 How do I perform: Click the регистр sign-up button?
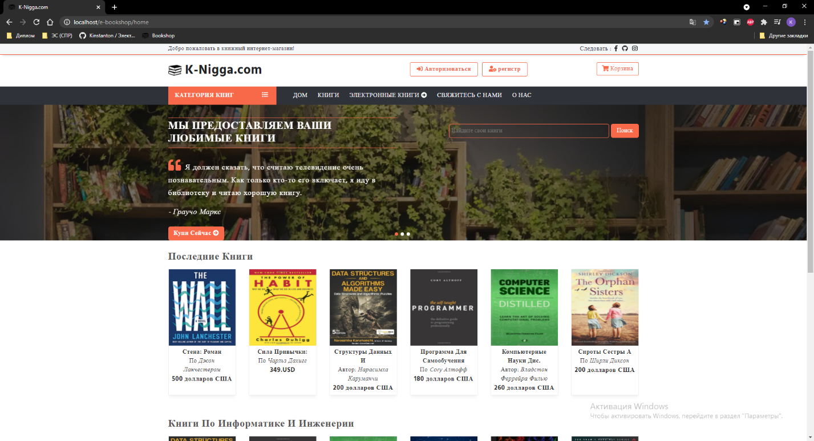click(x=505, y=69)
